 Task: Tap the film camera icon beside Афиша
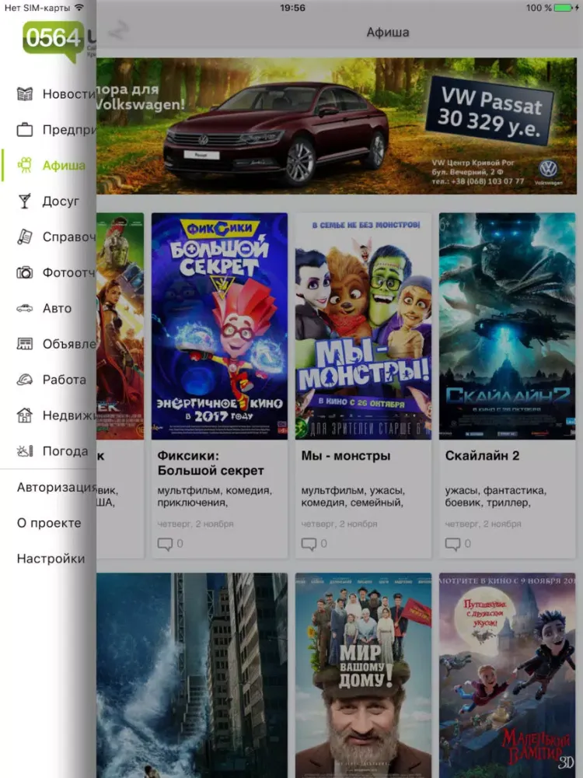pyautogui.click(x=25, y=165)
